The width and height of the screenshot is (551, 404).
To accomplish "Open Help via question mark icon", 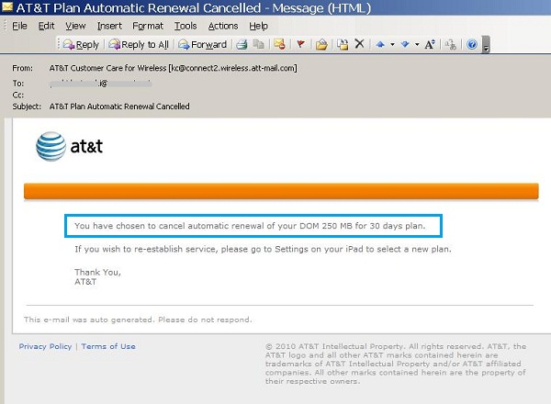I will (472, 45).
